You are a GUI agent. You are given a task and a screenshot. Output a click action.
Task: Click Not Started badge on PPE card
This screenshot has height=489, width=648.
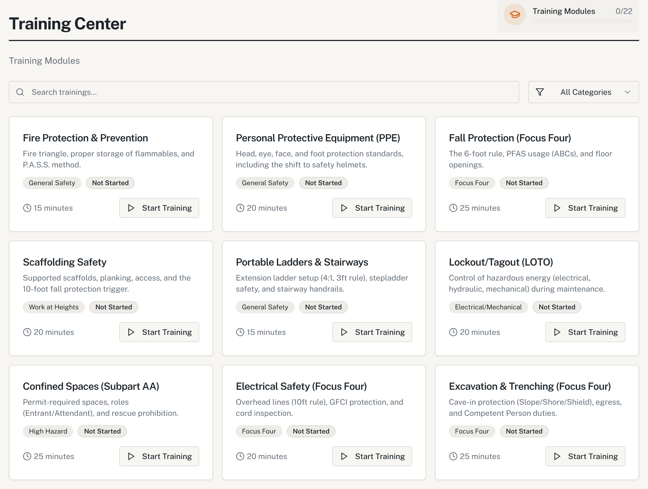[323, 183]
